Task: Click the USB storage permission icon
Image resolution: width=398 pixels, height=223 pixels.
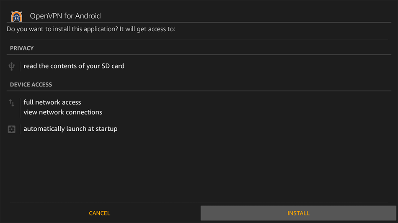Action: (12, 66)
